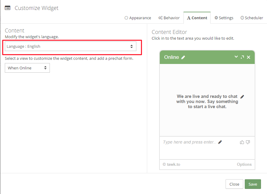The height and width of the screenshot is (194, 267).
Task: Click the pencil icon next to Online title
Action: 183,57
